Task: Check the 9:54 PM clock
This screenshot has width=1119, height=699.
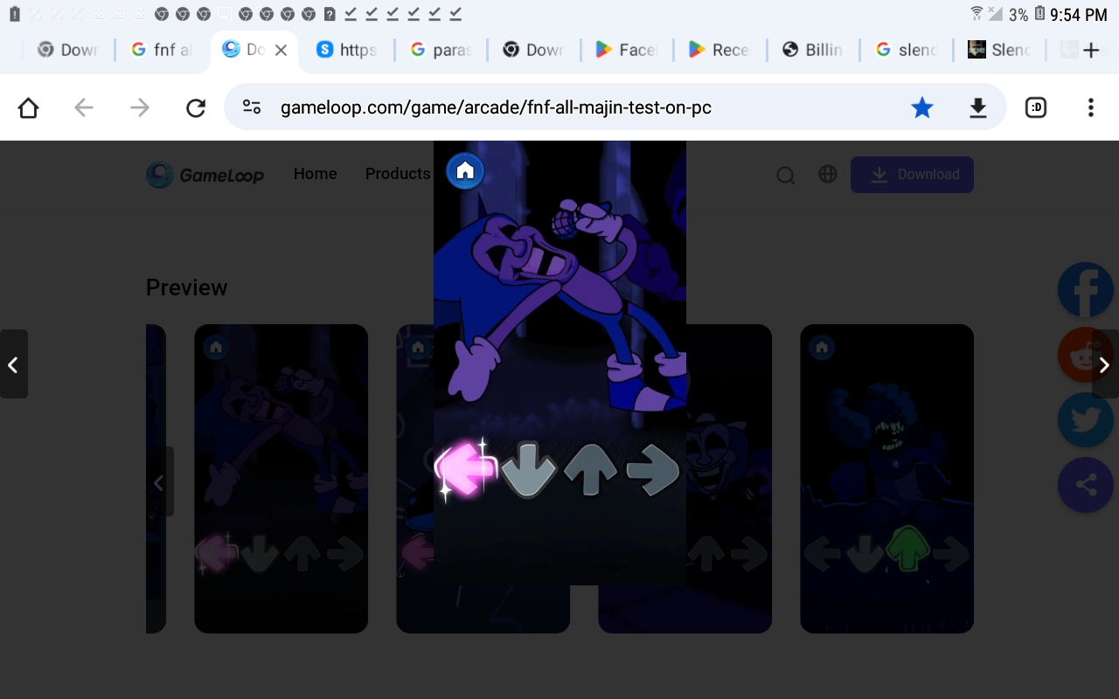Action: 1079,15
